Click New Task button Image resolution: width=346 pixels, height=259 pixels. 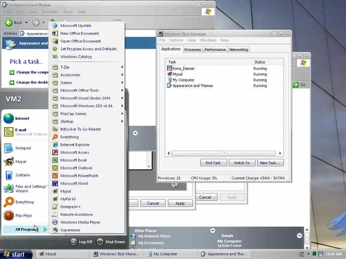270,163
